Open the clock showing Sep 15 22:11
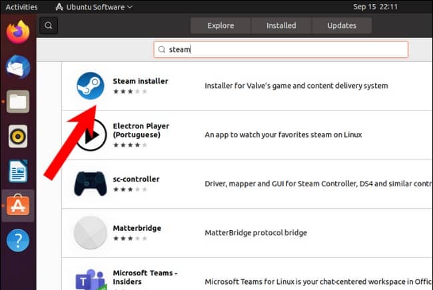 (x=375, y=7)
